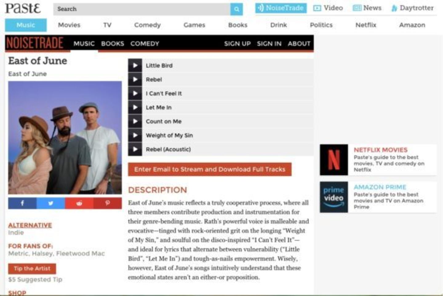Share on Pinterest icon

[107, 203]
